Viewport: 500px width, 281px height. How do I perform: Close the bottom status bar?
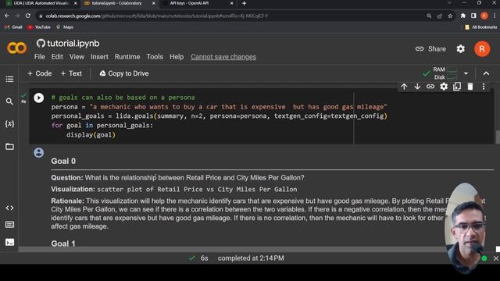496,258
